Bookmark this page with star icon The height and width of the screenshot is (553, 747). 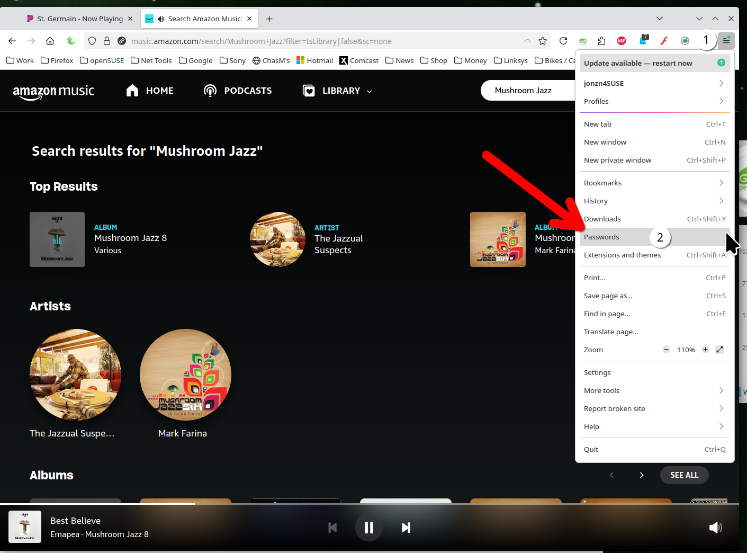point(543,41)
